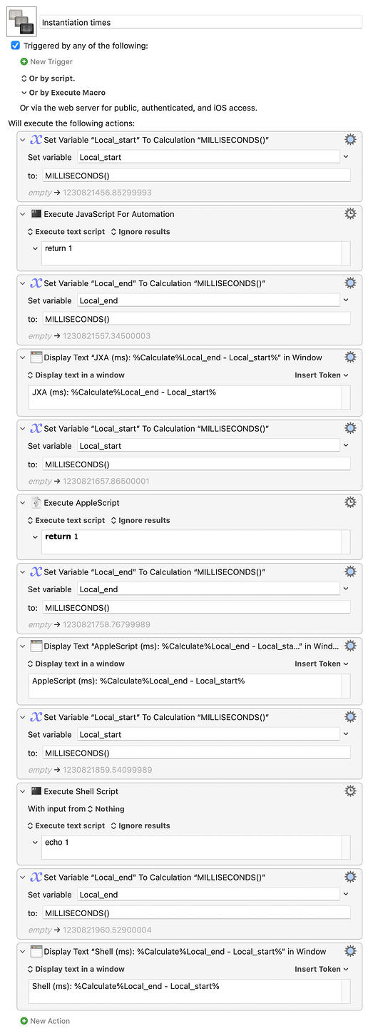This screenshot has width=368, height=1031.
Task: Click the result value 1230821456.85299993
Action: (107, 193)
